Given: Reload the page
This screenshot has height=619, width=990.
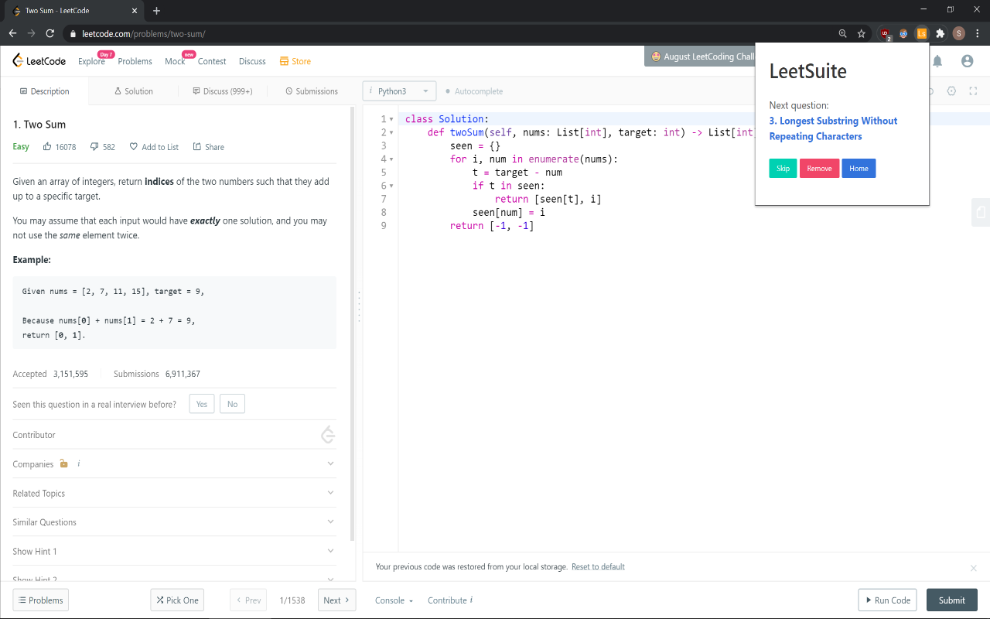Looking at the screenshot, I should [50, 34].
